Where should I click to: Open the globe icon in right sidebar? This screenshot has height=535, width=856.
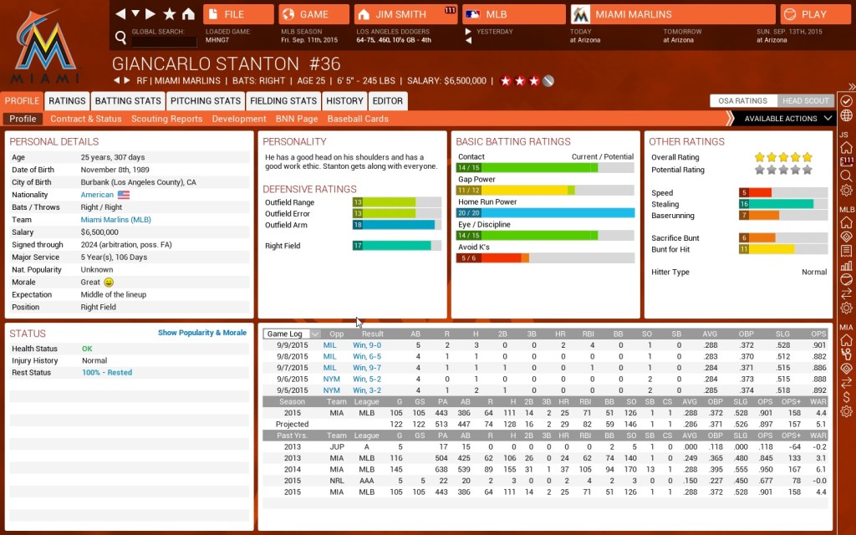[x=846, y=115]
